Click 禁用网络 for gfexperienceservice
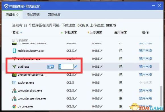 point(145,74)
